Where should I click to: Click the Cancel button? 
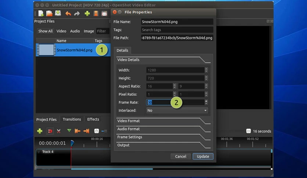click(181, 156)
